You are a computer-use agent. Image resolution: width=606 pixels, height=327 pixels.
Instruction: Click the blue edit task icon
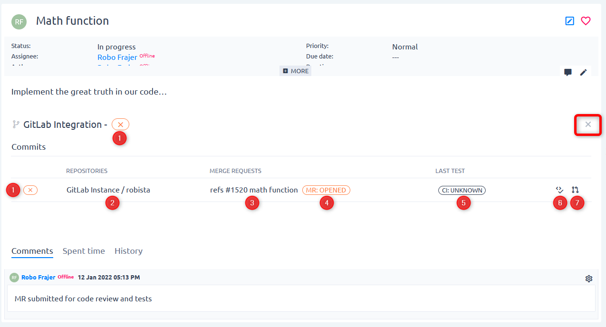(569, 21)
